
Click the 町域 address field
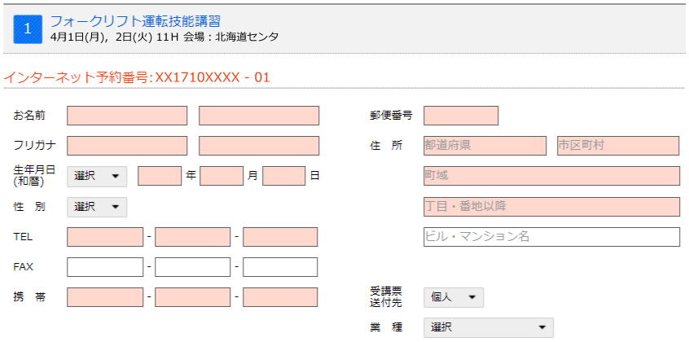pos(551,176)
